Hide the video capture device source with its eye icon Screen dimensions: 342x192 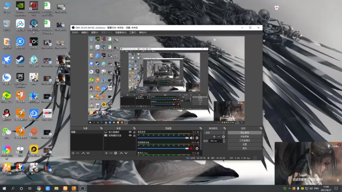130,135
